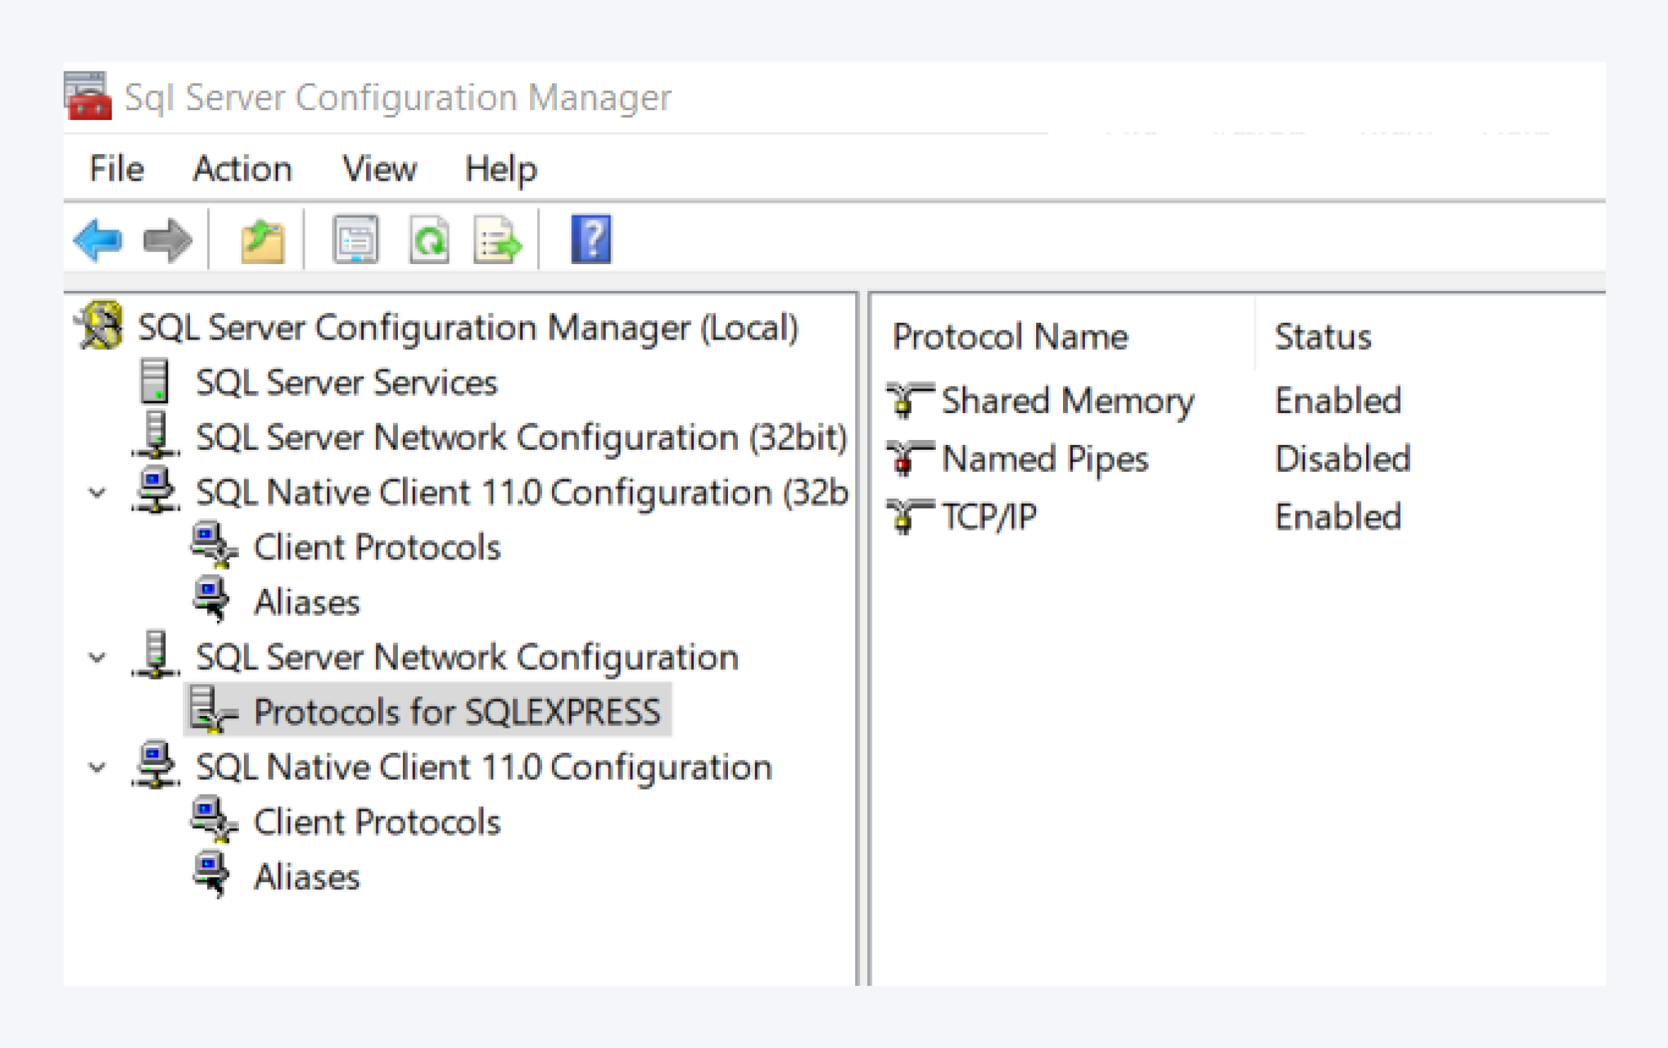
Task: Click the Properties toolbar icon
Action: tap(357, 240)
